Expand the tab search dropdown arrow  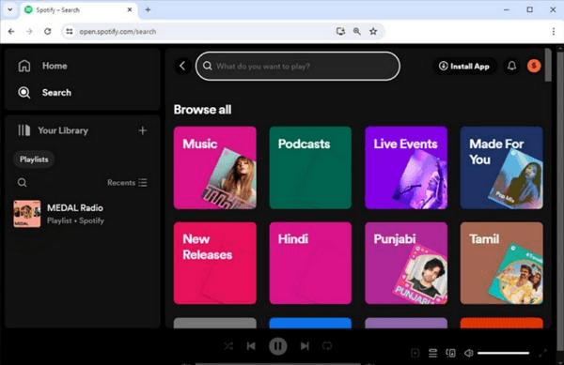(10, 9)
